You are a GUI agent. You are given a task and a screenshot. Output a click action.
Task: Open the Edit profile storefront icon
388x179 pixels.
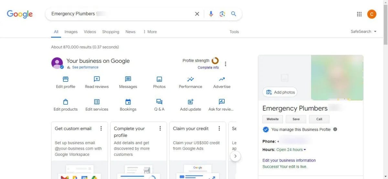(66, 79)
